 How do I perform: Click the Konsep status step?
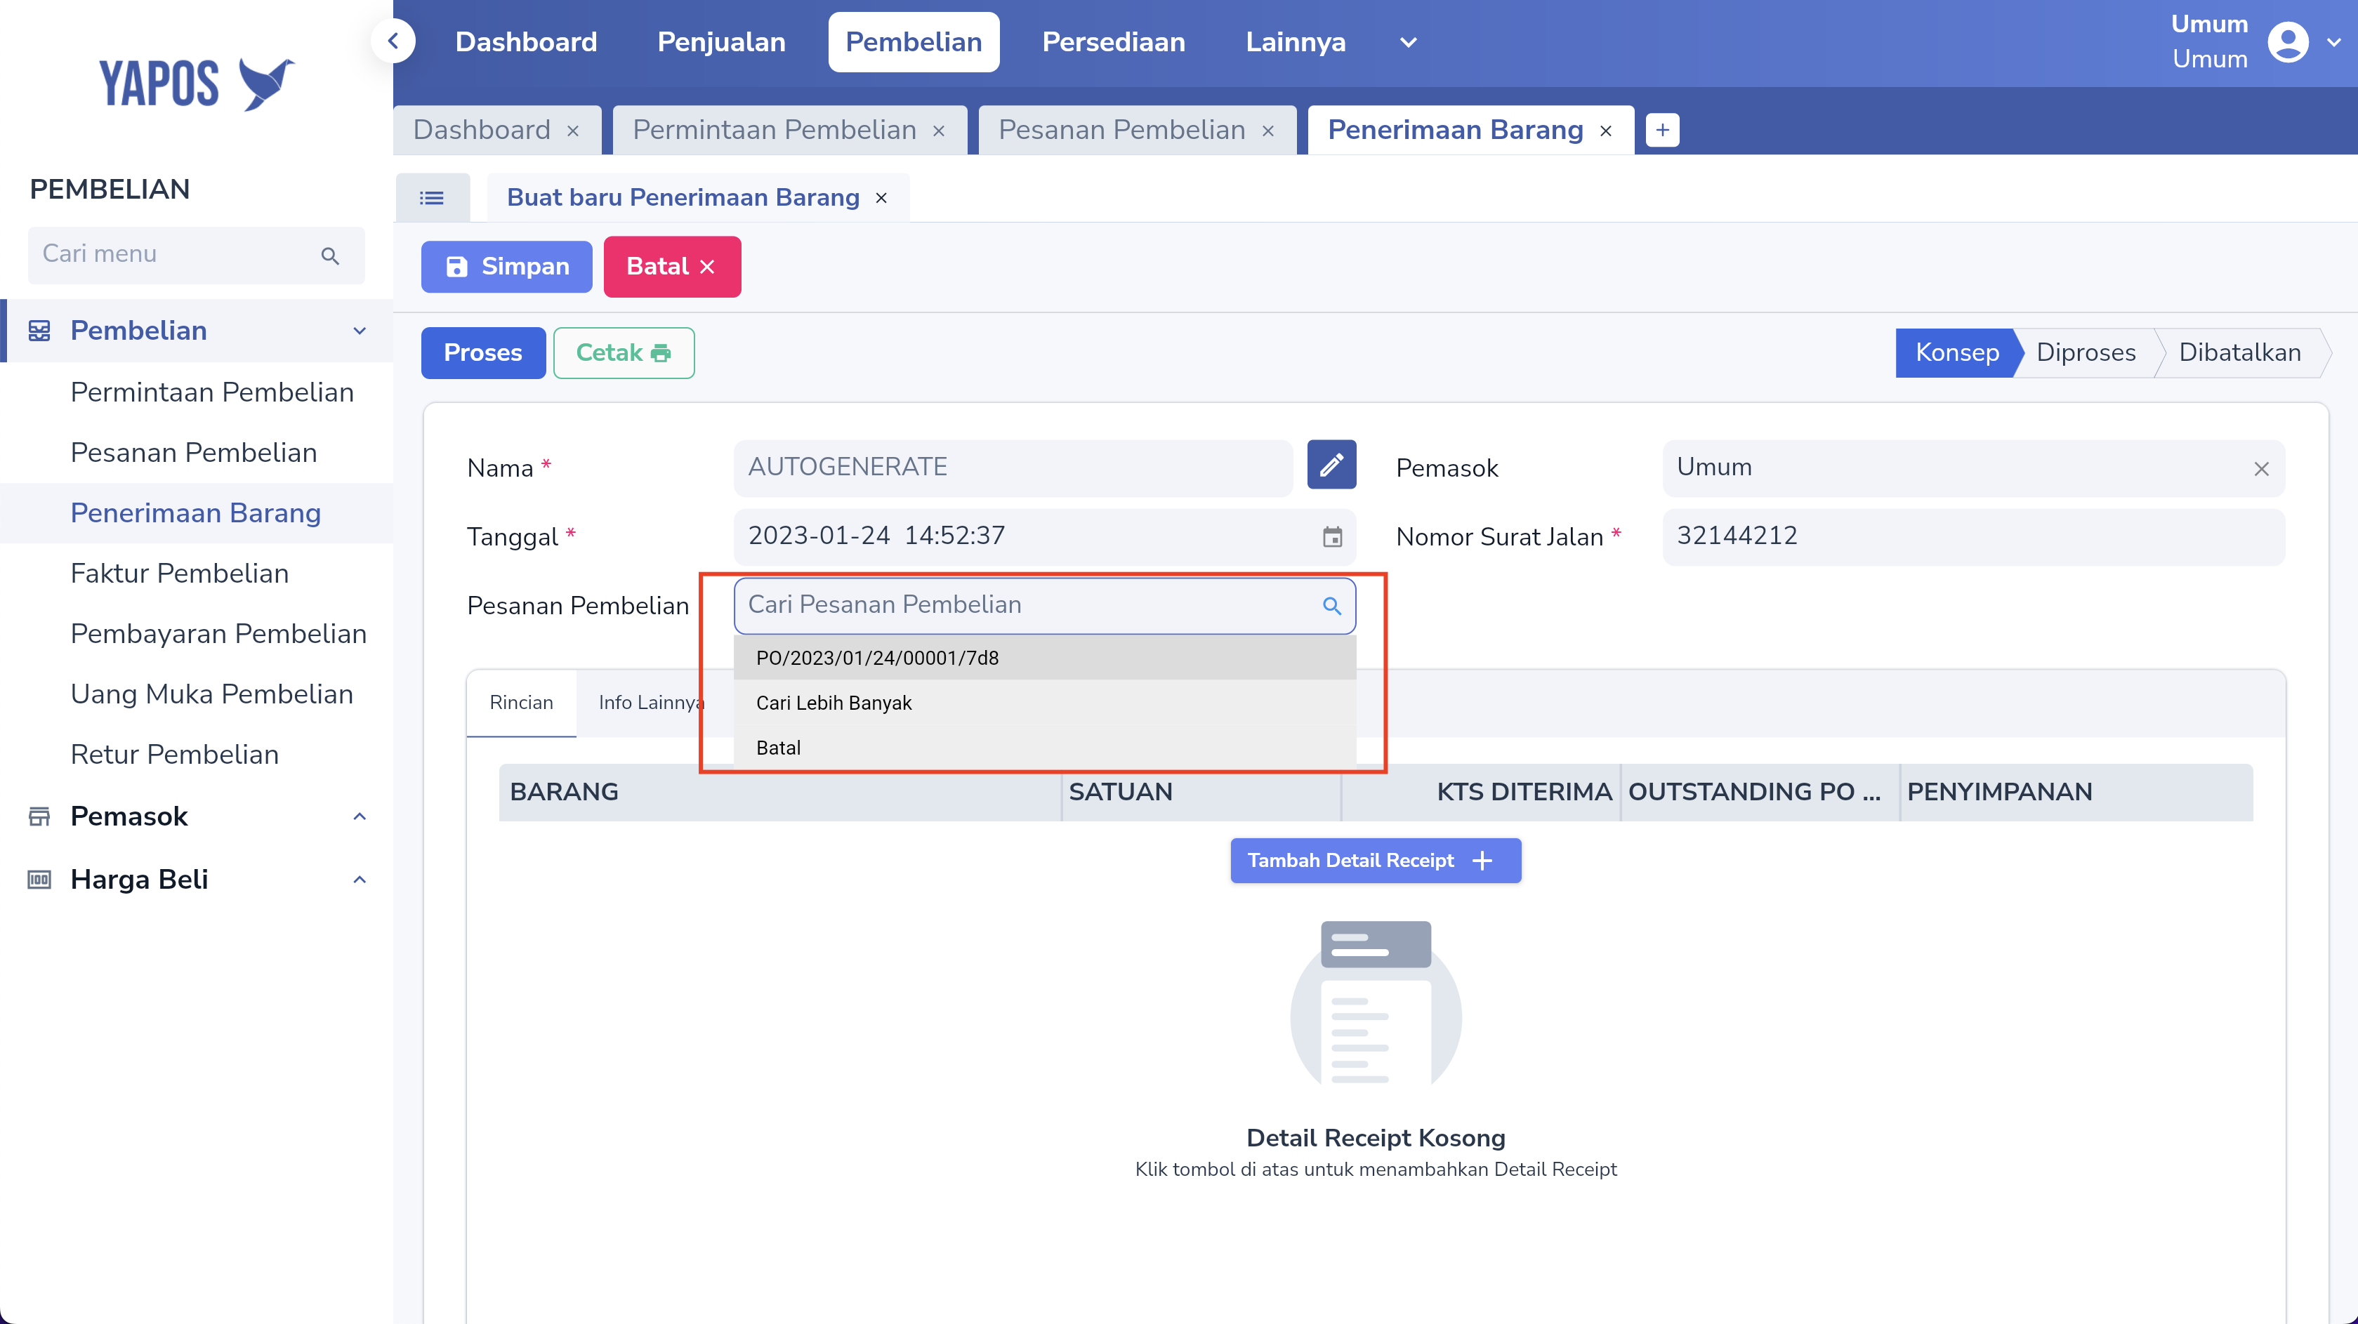1956,353
